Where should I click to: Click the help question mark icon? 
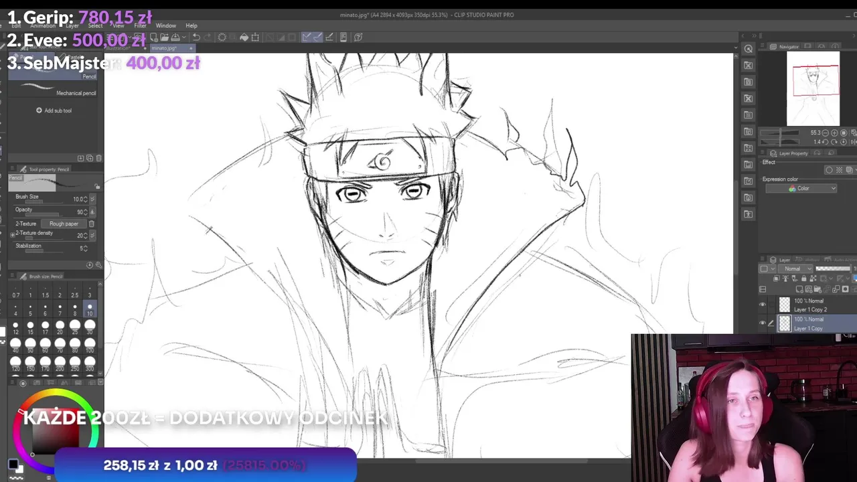pyautogui.click(x=358, y=37)
